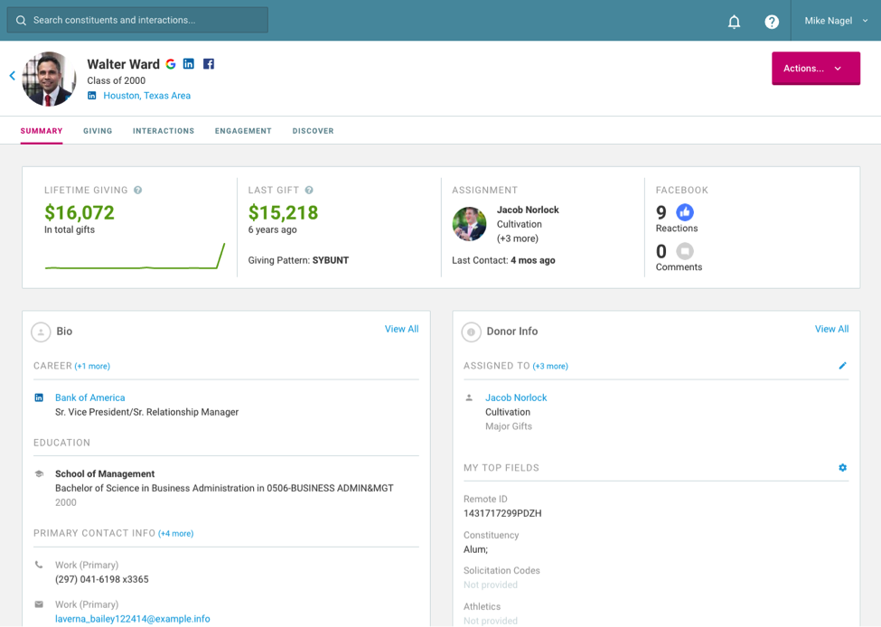Open Walter Ward's LinkedIn icon
This screenshot has height=627, width=881.
(x=189, y=64)
